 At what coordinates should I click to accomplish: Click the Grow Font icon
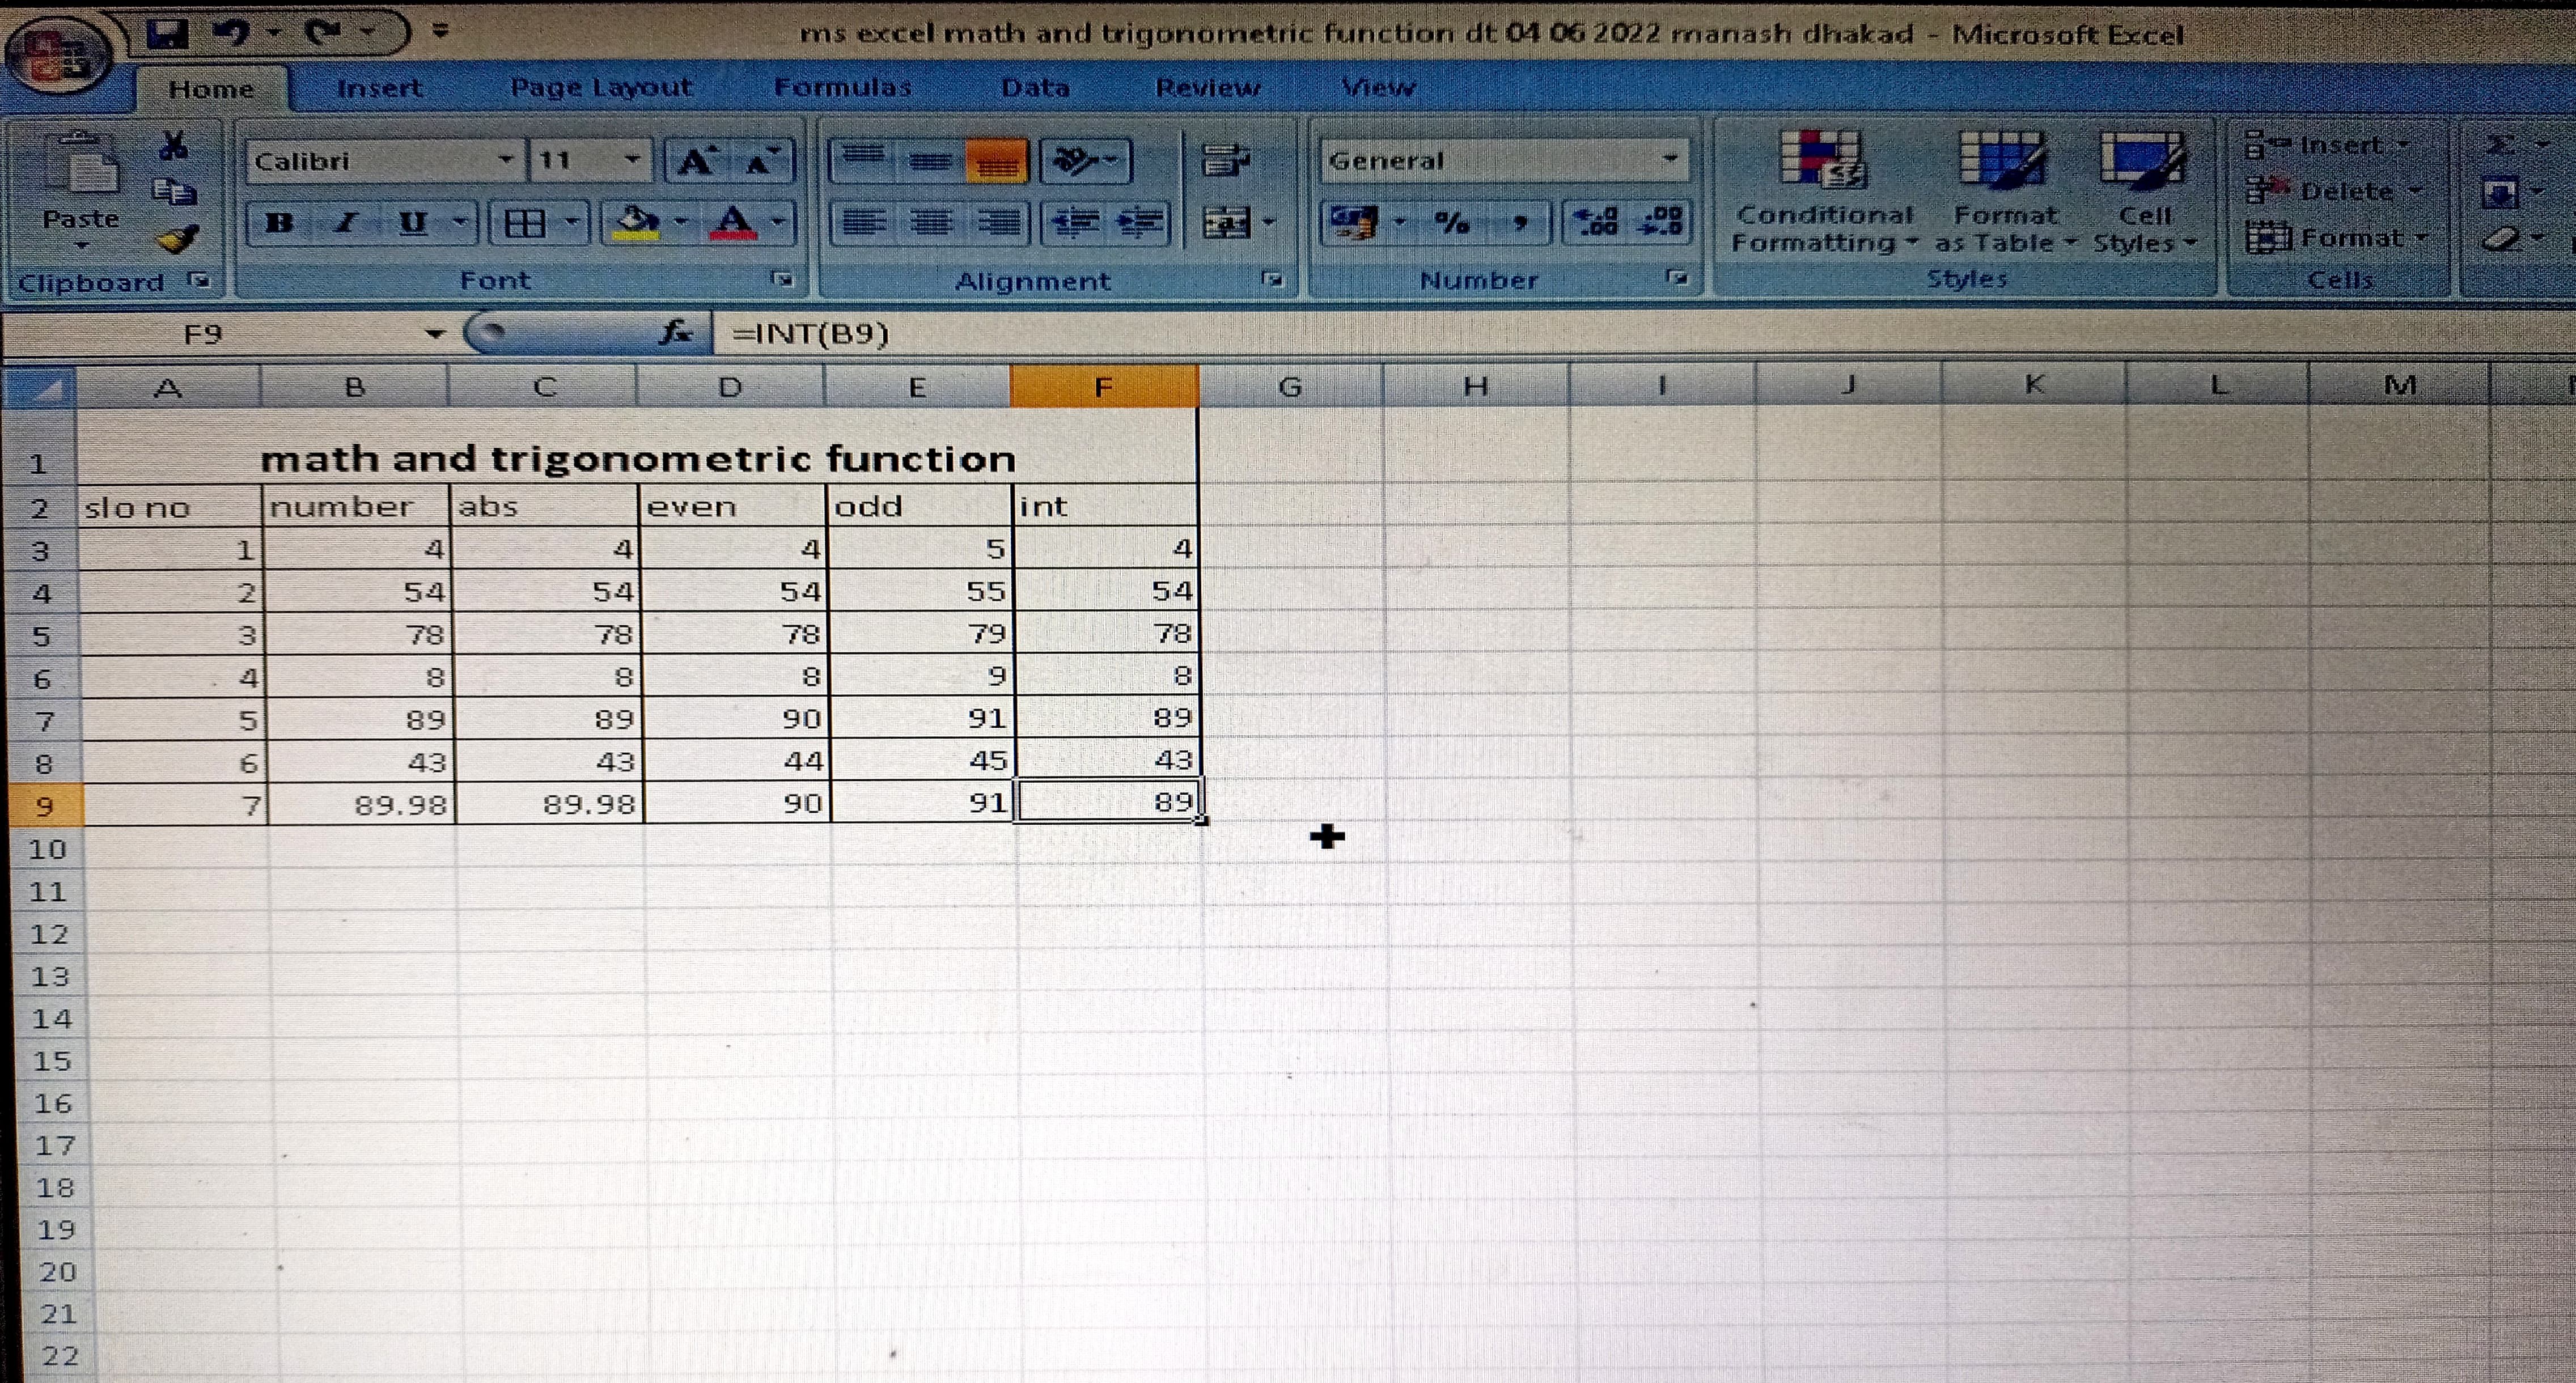(697, 161)
